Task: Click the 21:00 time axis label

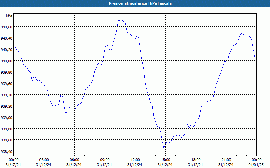Action: tap(226, 160)
